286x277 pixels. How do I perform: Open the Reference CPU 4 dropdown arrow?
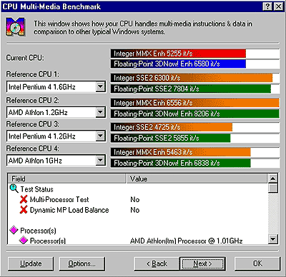(101, 161)
